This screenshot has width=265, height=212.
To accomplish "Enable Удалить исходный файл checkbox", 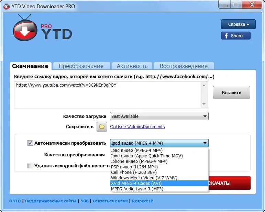I will point(30,166).
